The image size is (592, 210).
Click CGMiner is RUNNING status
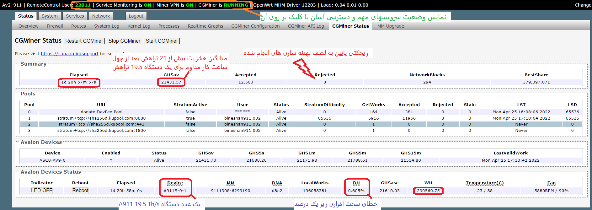(223, 5)
